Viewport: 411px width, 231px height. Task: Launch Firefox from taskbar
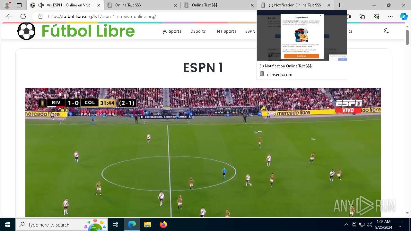click(x=163, y=225)
